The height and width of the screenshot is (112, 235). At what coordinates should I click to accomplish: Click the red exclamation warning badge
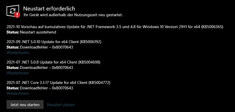click(17, 15)
